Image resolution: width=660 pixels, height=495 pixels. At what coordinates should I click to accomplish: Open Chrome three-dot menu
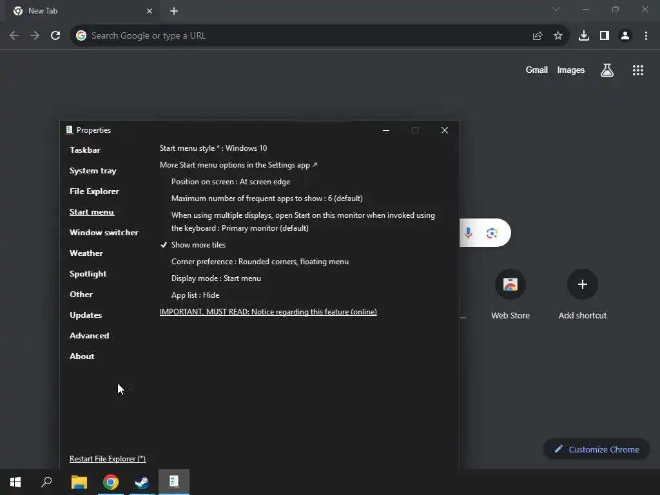646,36
